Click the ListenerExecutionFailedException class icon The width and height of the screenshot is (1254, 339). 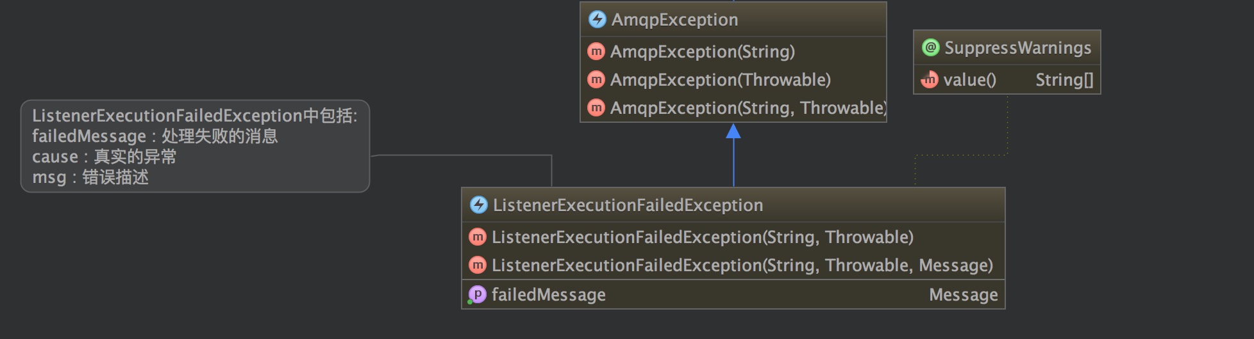click(479, 205)
